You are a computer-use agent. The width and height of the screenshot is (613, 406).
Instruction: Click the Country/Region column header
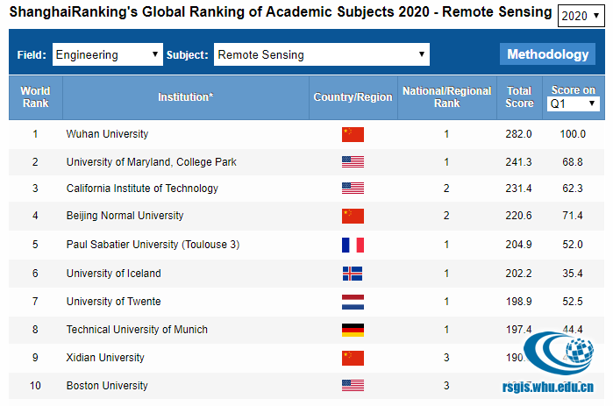pyautogui.click(x=353, y=97)
